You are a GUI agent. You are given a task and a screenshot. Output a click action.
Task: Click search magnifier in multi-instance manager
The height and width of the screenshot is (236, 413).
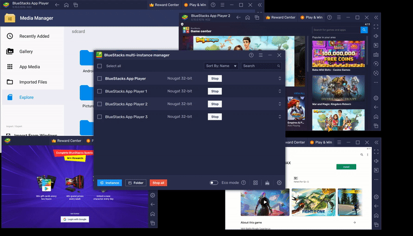278,66
